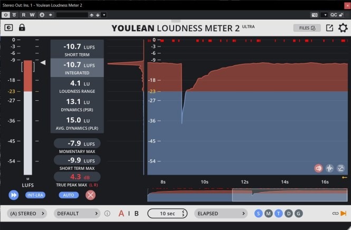This screenshot has height=230, width=351.
Task: Click highlighted window in history overview
Action: point(290,195)
